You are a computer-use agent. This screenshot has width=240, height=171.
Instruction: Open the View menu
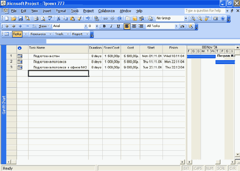pyautogui.click(x=35, y=11)
